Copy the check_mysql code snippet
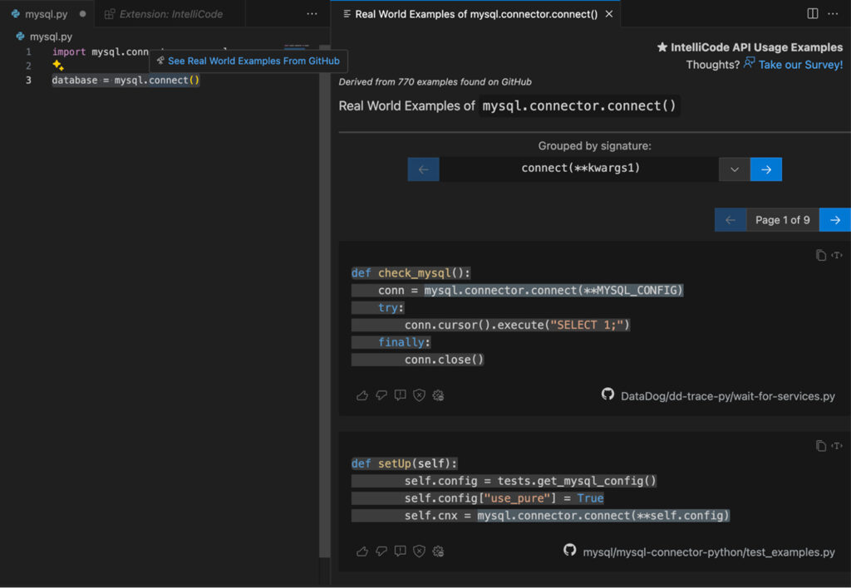This screenshot has width=851, height=588. coord(822,255)
